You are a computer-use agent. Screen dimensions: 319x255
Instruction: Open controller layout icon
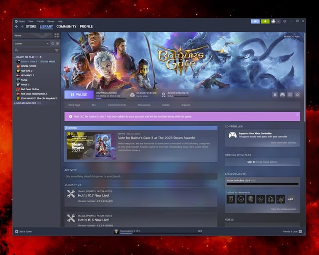coord(283,95)
